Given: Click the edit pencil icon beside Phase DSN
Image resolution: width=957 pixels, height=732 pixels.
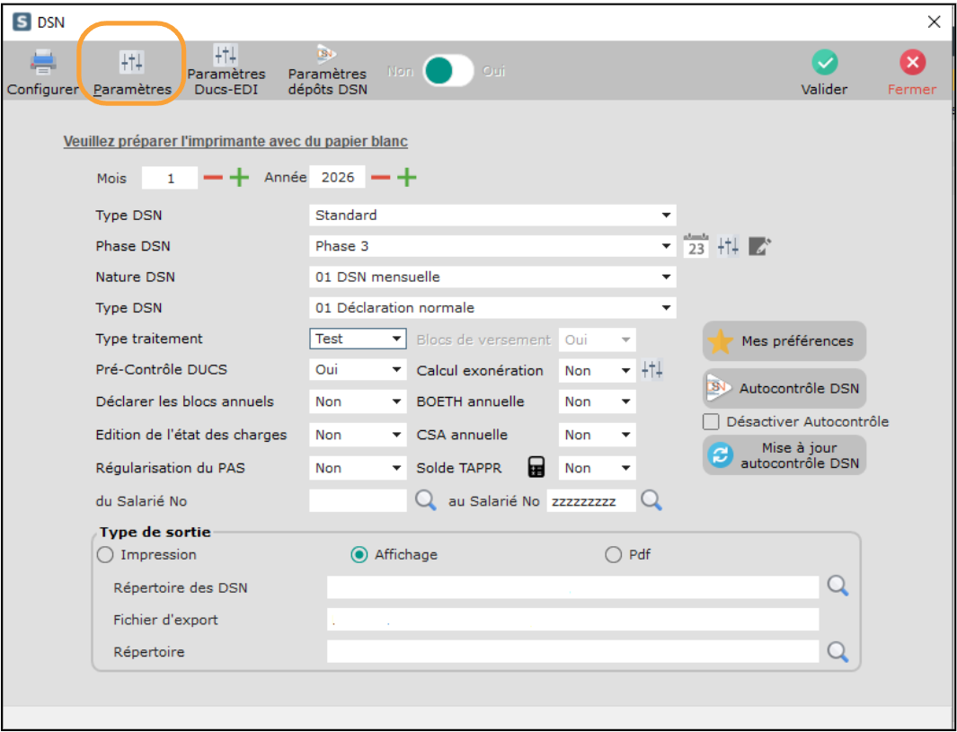Looking at the screenshot, I should click(x=759, y=246).
